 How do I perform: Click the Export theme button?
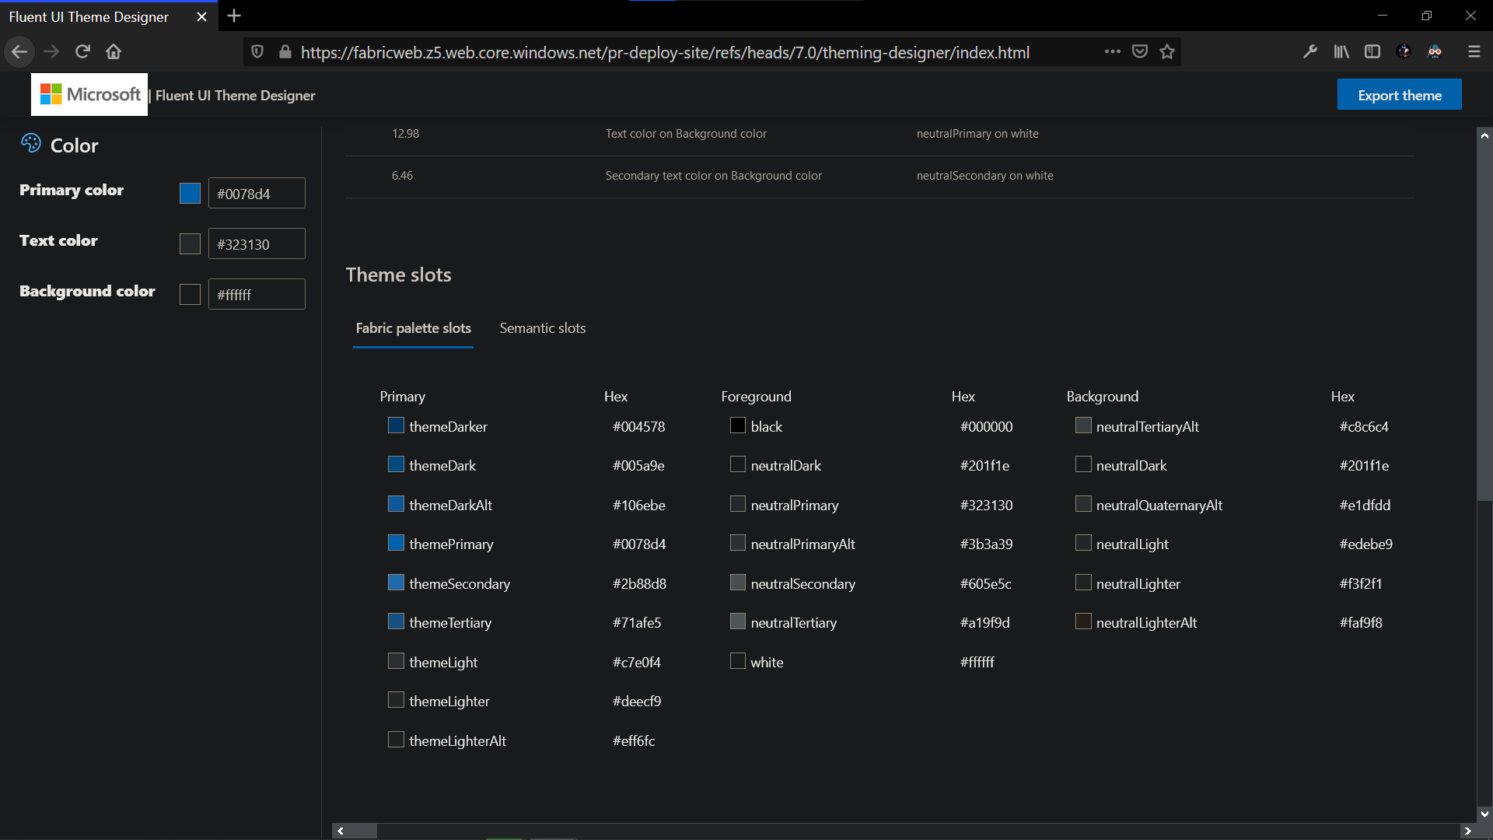pyautogui.click(x=1400, y=94)
